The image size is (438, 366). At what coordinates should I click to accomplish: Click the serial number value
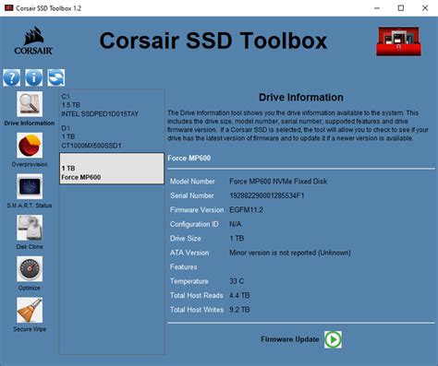coord(267,195)
